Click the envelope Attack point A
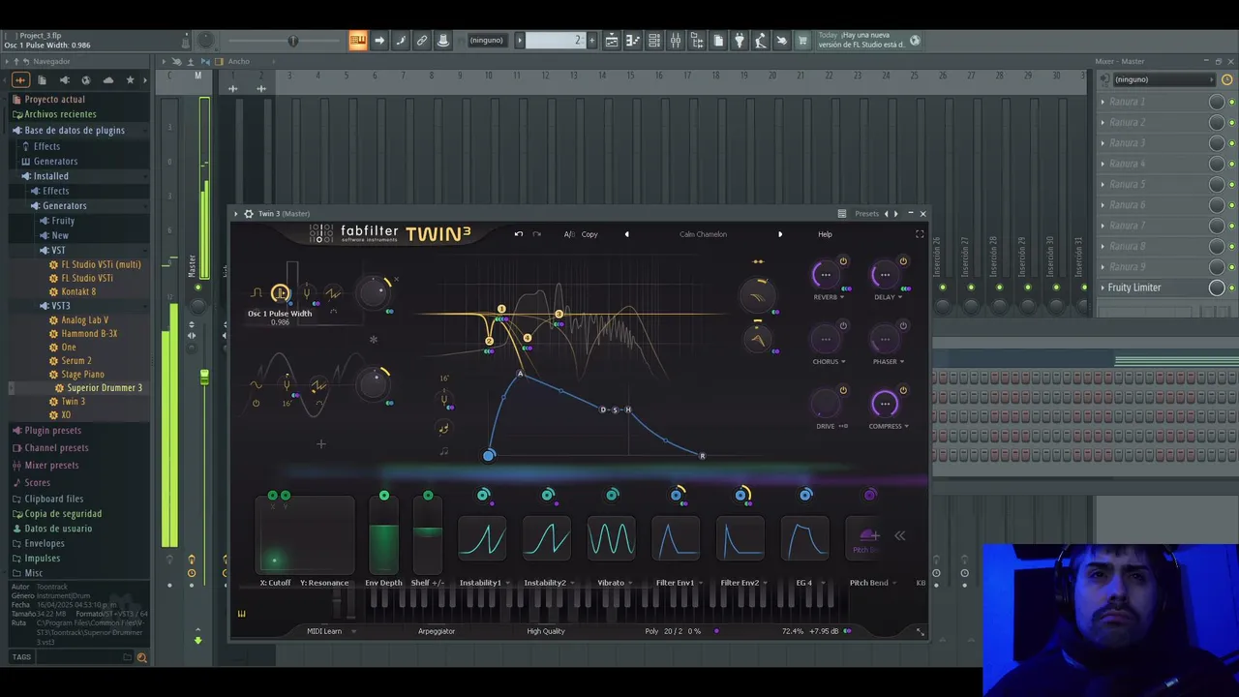 pos(520,374)
